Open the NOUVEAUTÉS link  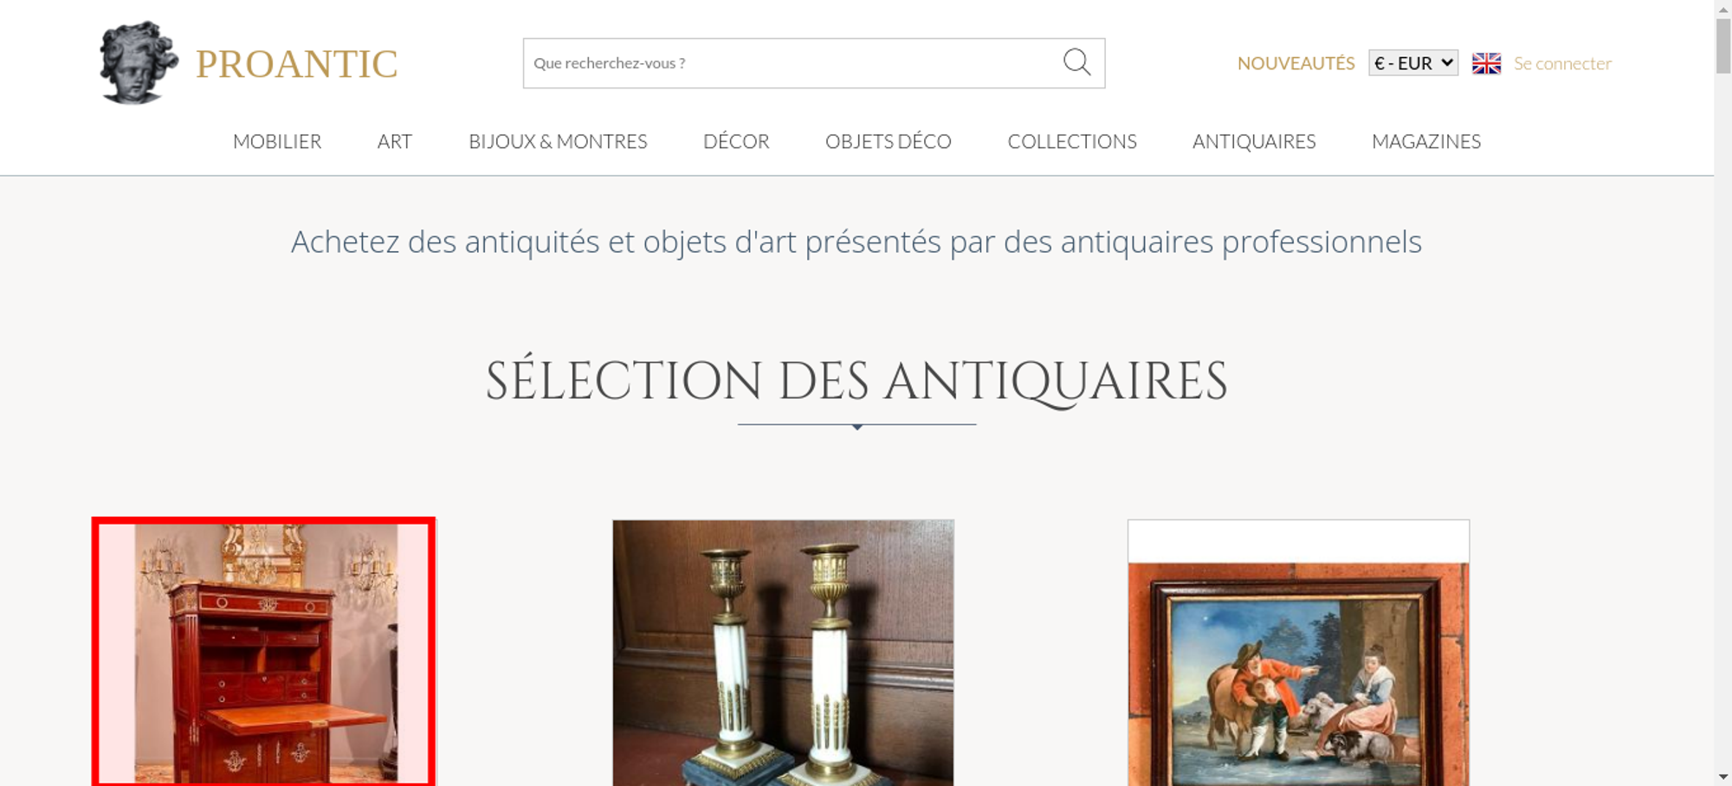(1296, 63)
